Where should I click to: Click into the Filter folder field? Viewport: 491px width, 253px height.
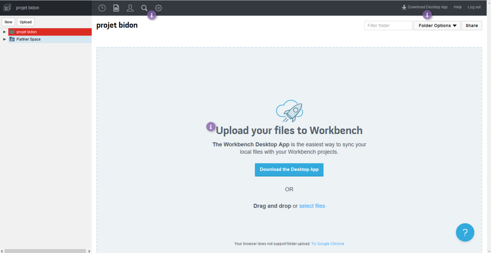pyautogui.click(x=388, y=25)
